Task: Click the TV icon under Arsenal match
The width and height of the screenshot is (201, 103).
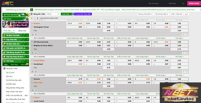Action: pyautogui.click(x=32, y=34)
